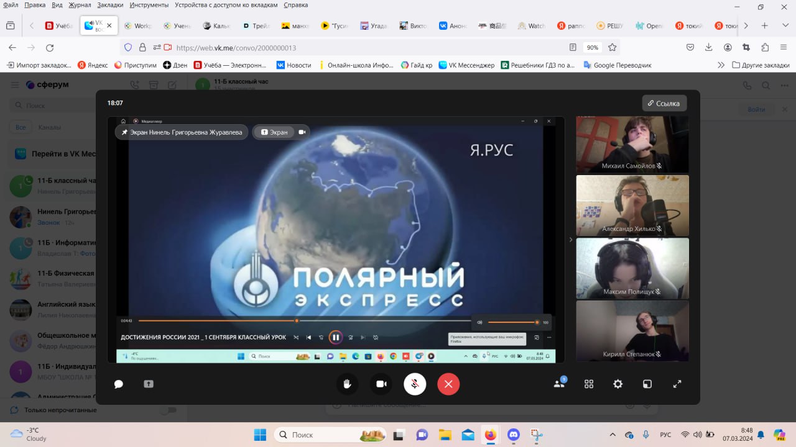Minimize call to picture-in-picture

pyautogui.click(x=647, y=384)
